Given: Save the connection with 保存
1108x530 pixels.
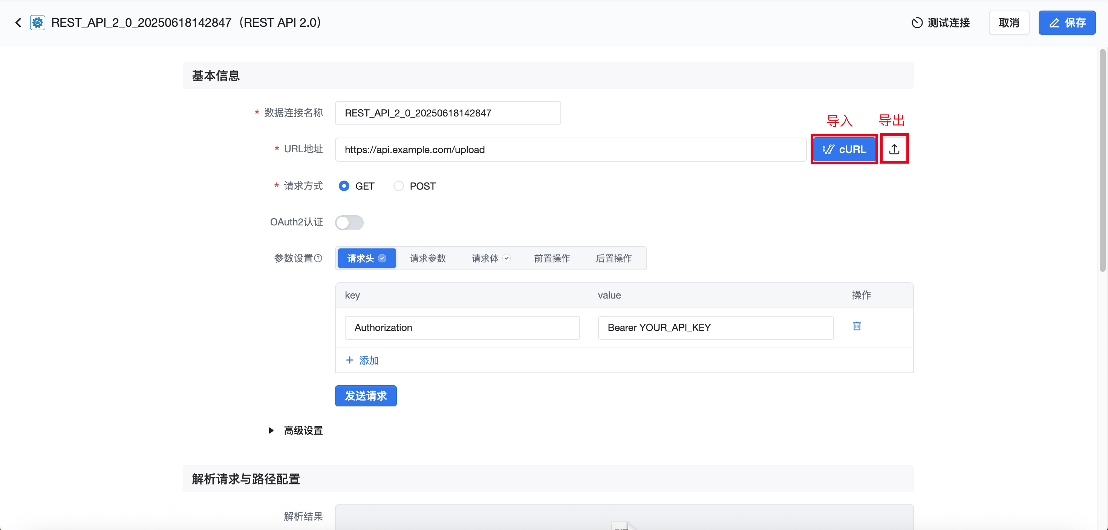Looking at the screenshot, I should tap(1067, 23).
